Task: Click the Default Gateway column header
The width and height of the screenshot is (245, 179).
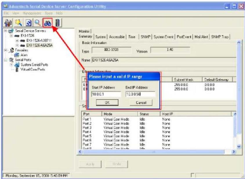Action: 217,80
